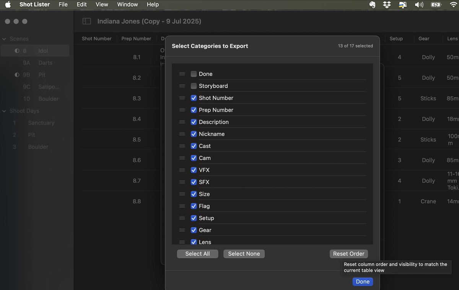The width and height of the screenshot is (459, 290).
Task: Select shoot day 2 Pit
Action: pyautogui.click(x=35, y=135)
